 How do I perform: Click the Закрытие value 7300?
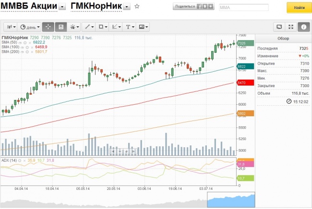pos(305,86)
